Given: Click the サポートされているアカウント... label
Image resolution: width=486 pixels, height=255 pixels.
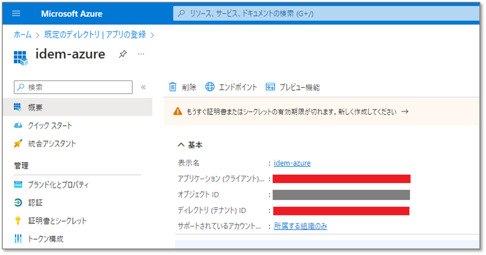Looking at the screenshot, I should [x=219, y=226].
